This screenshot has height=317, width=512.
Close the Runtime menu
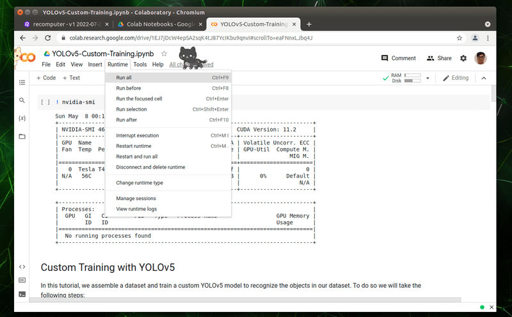[x=118, y=65]
